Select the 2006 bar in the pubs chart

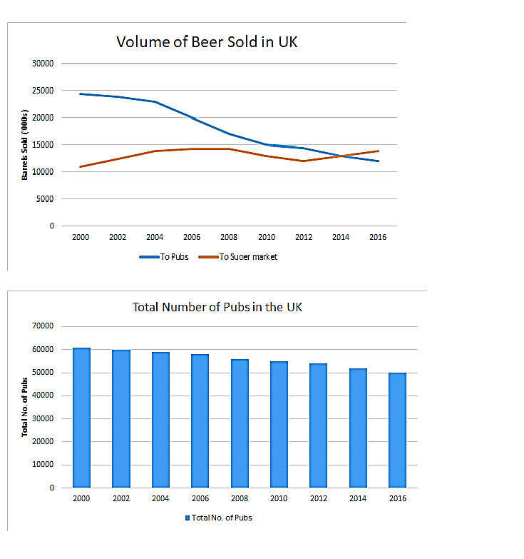(x=200, y=420)
